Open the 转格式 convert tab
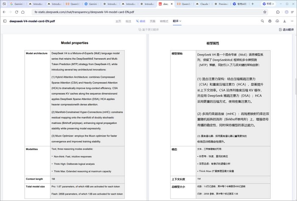The image size is (297, 201). coord(164,21)
